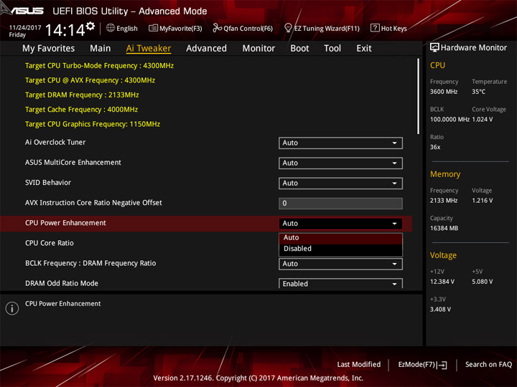This screenshot has width=517, height=387.
Task: Click the 36x ratio value
Action: (435, 147)
